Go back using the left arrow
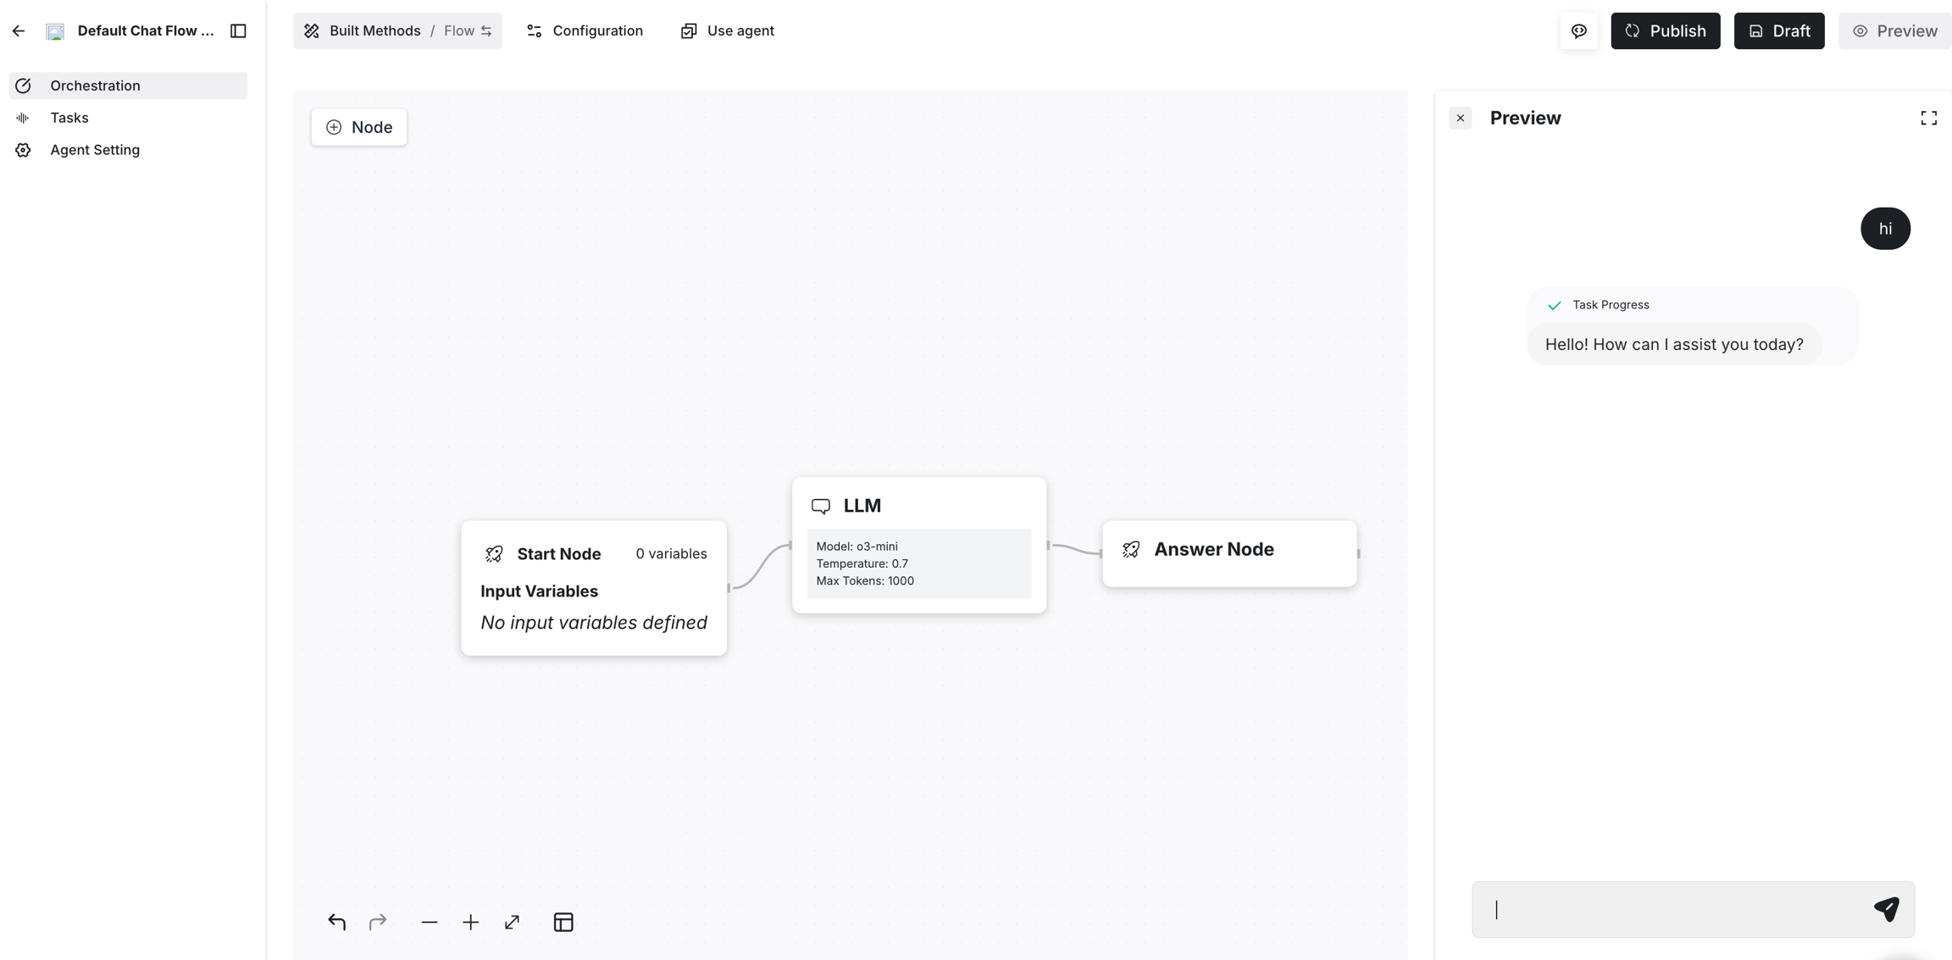This screenshot has width=1952, height=960. coord(19,31)
